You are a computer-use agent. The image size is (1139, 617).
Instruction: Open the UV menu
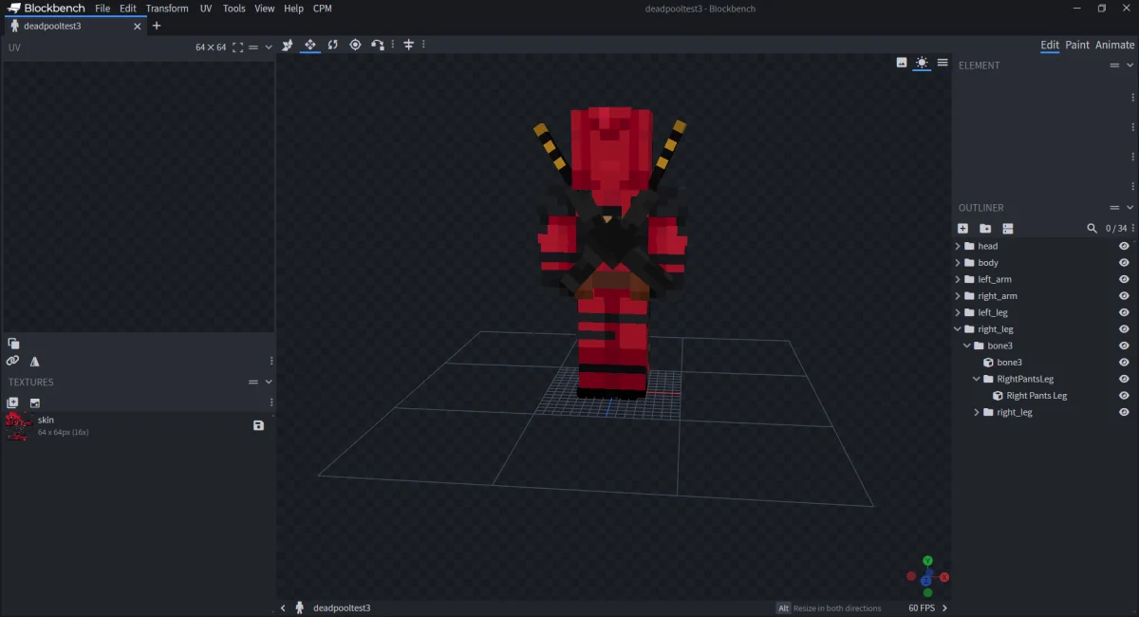tap(206, 8)
